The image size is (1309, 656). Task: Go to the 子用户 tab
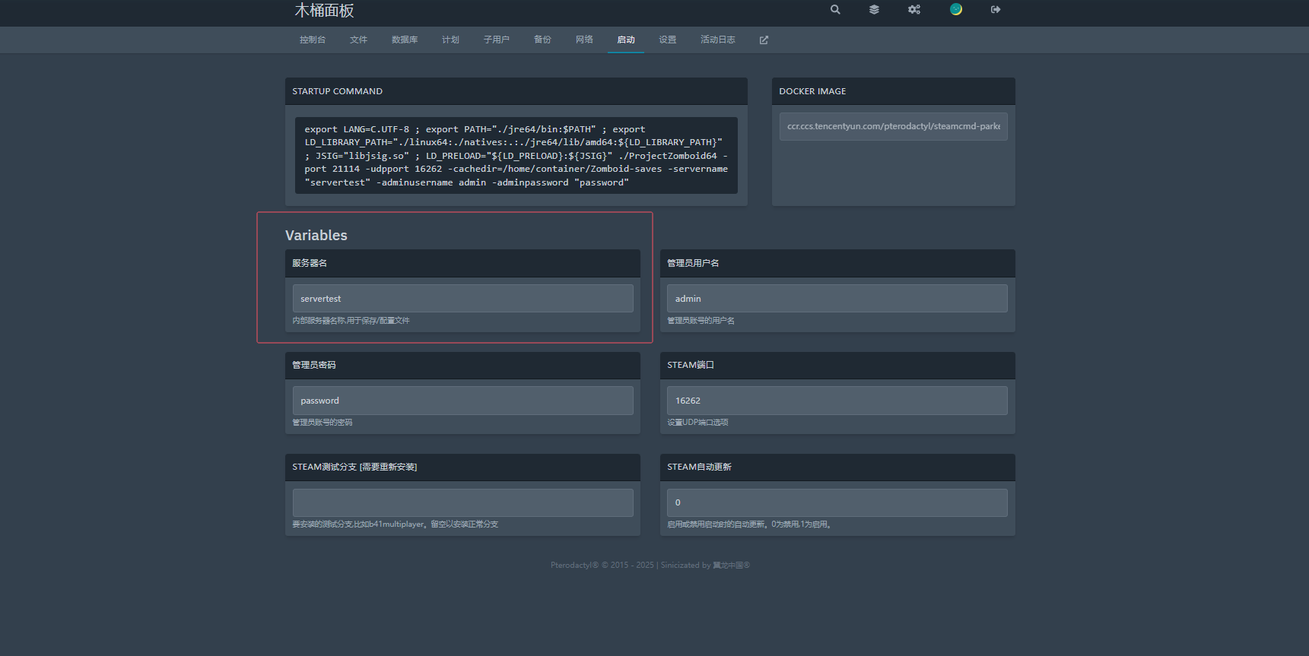497,40
